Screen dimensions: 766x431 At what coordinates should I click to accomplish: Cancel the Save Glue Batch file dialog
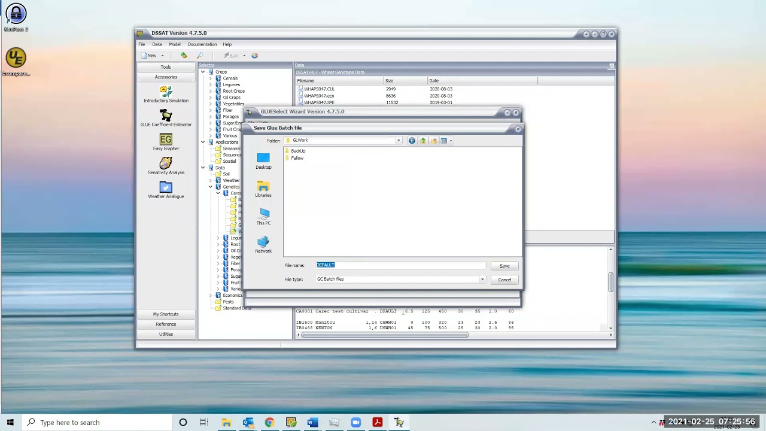[x=504, y=280]
